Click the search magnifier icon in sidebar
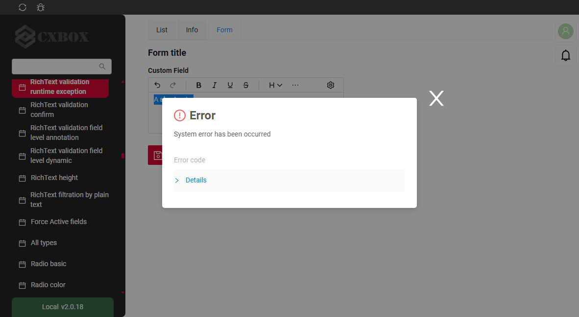Screen dimensions: 579x317 102,67
